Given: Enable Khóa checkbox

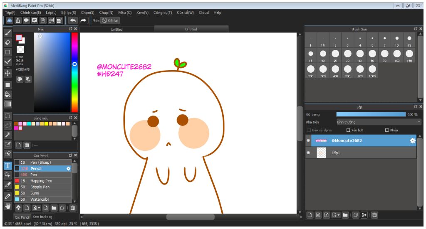Looking at the screenshot, I should click(x=387, y=130).
